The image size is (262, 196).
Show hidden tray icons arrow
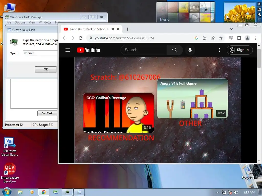(217, 192)
